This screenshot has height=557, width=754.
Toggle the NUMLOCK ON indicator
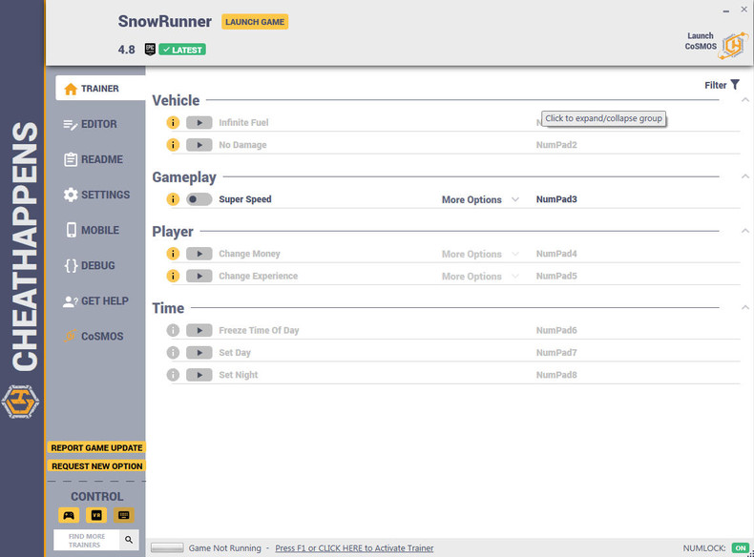[741, 547]
